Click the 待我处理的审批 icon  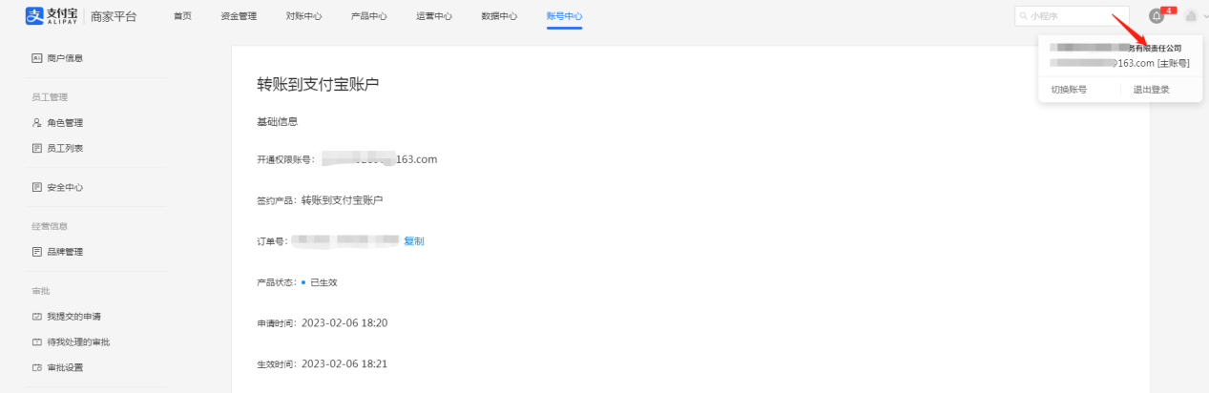coord(37,341)
